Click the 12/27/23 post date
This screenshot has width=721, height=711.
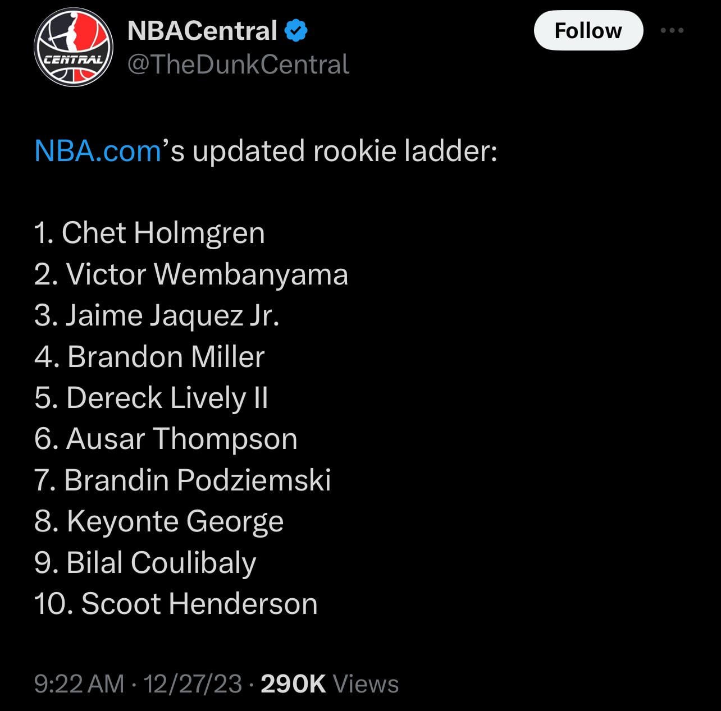click(193, 684)
